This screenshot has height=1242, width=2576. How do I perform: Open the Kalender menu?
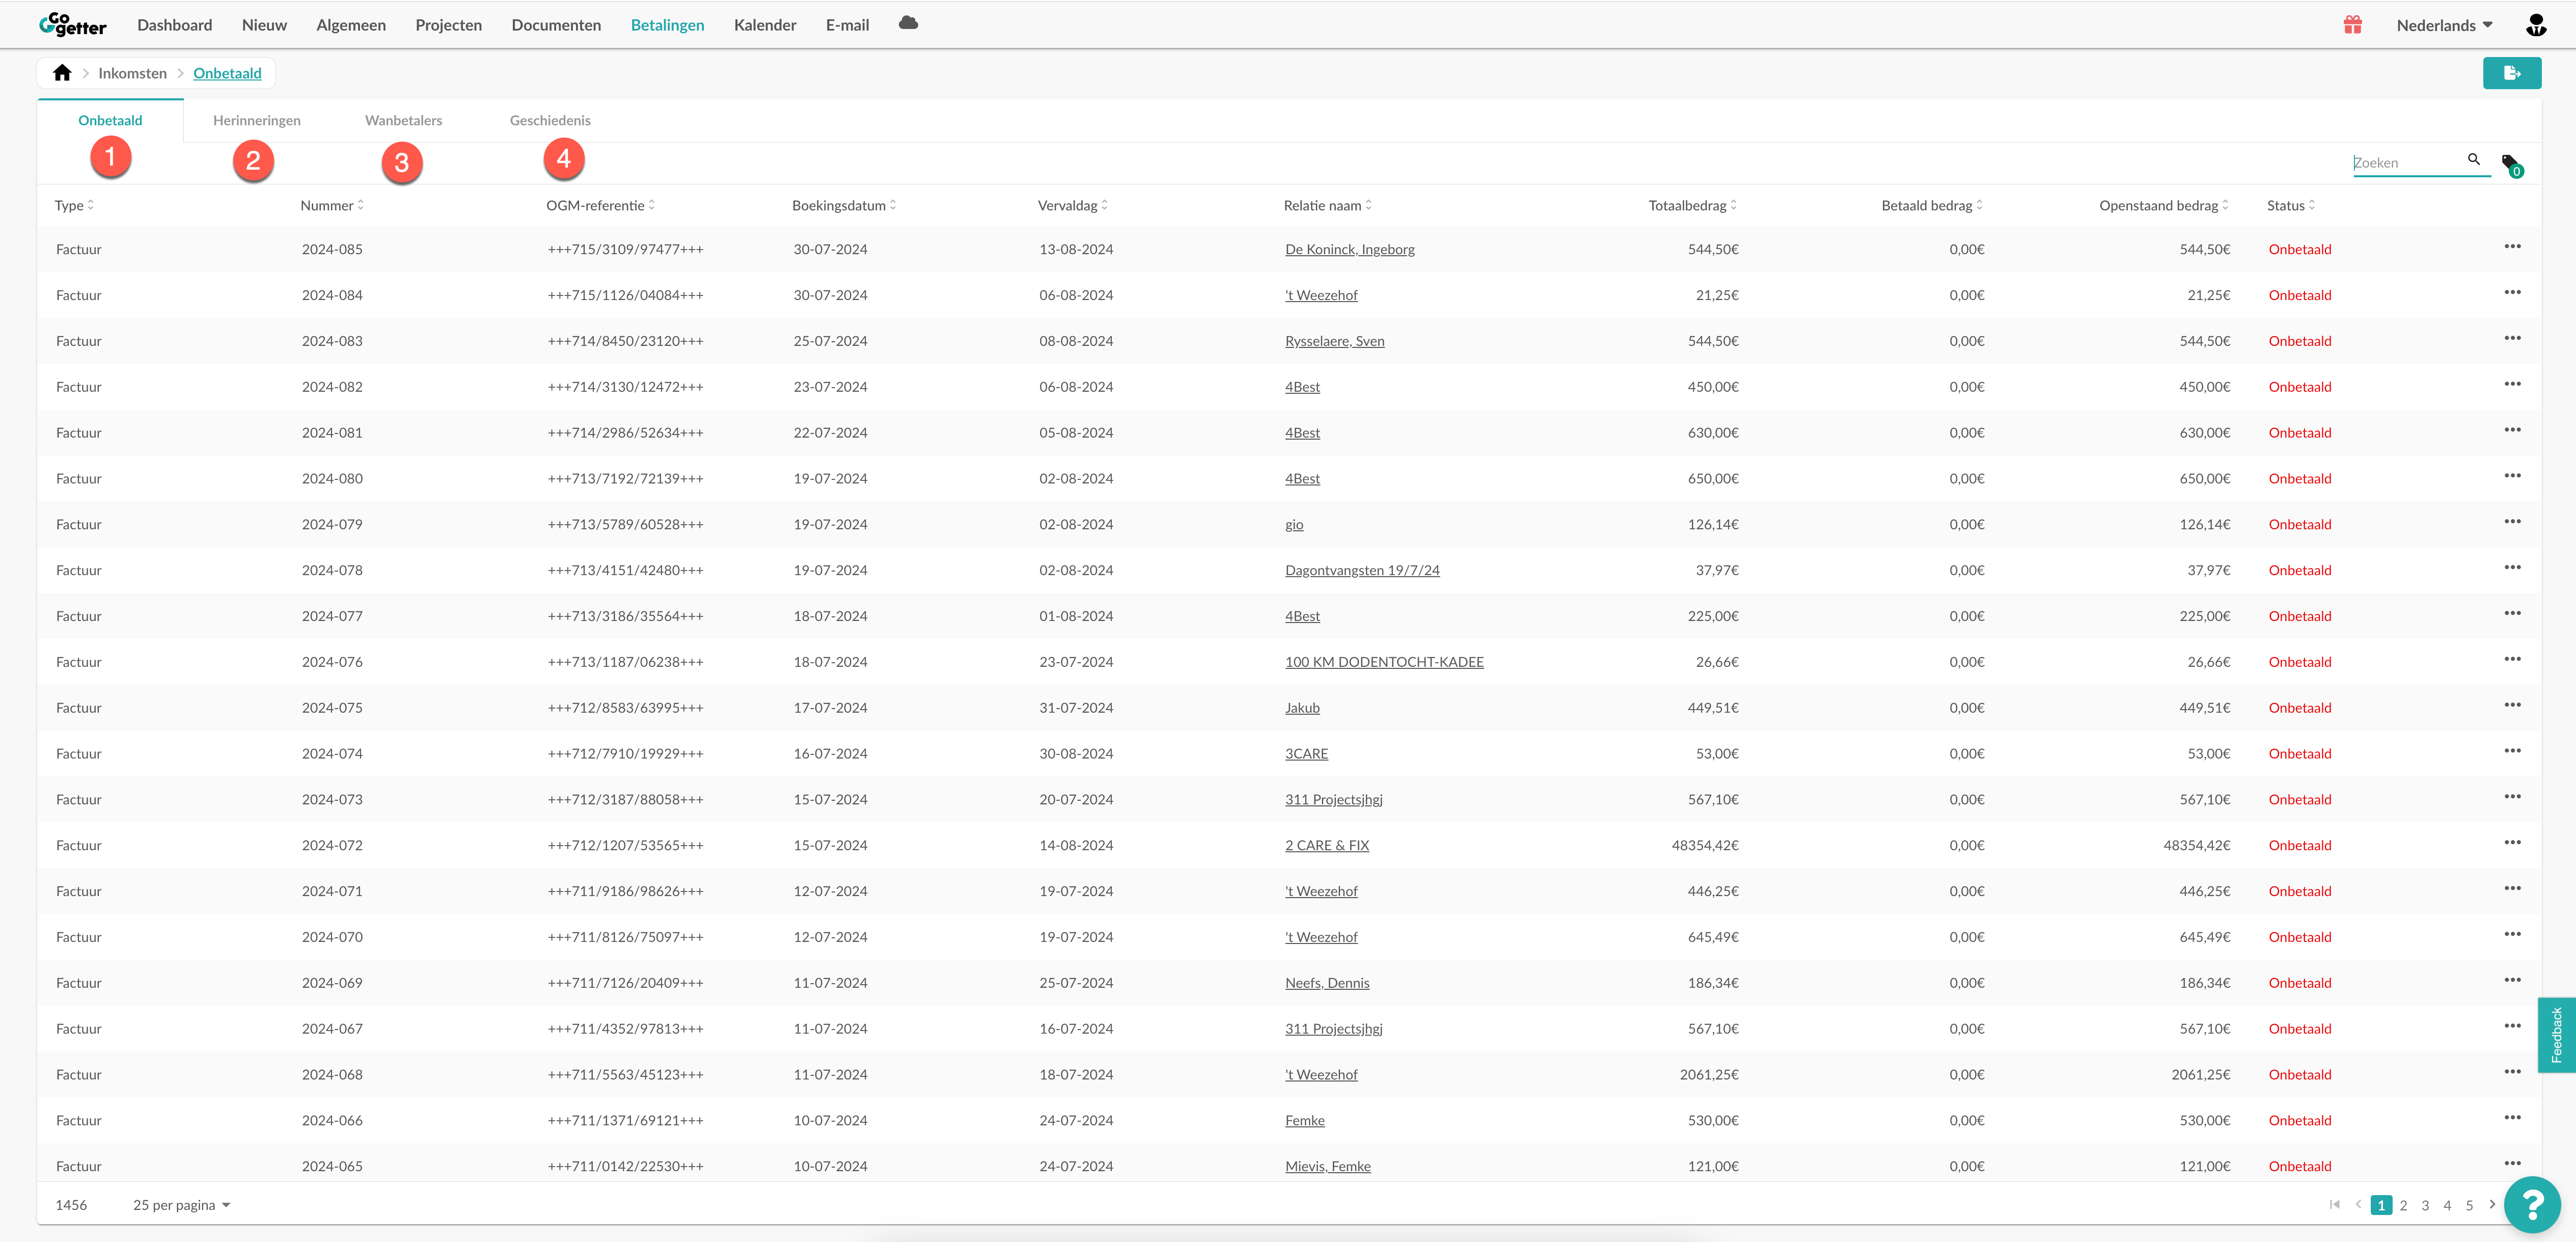765,25
